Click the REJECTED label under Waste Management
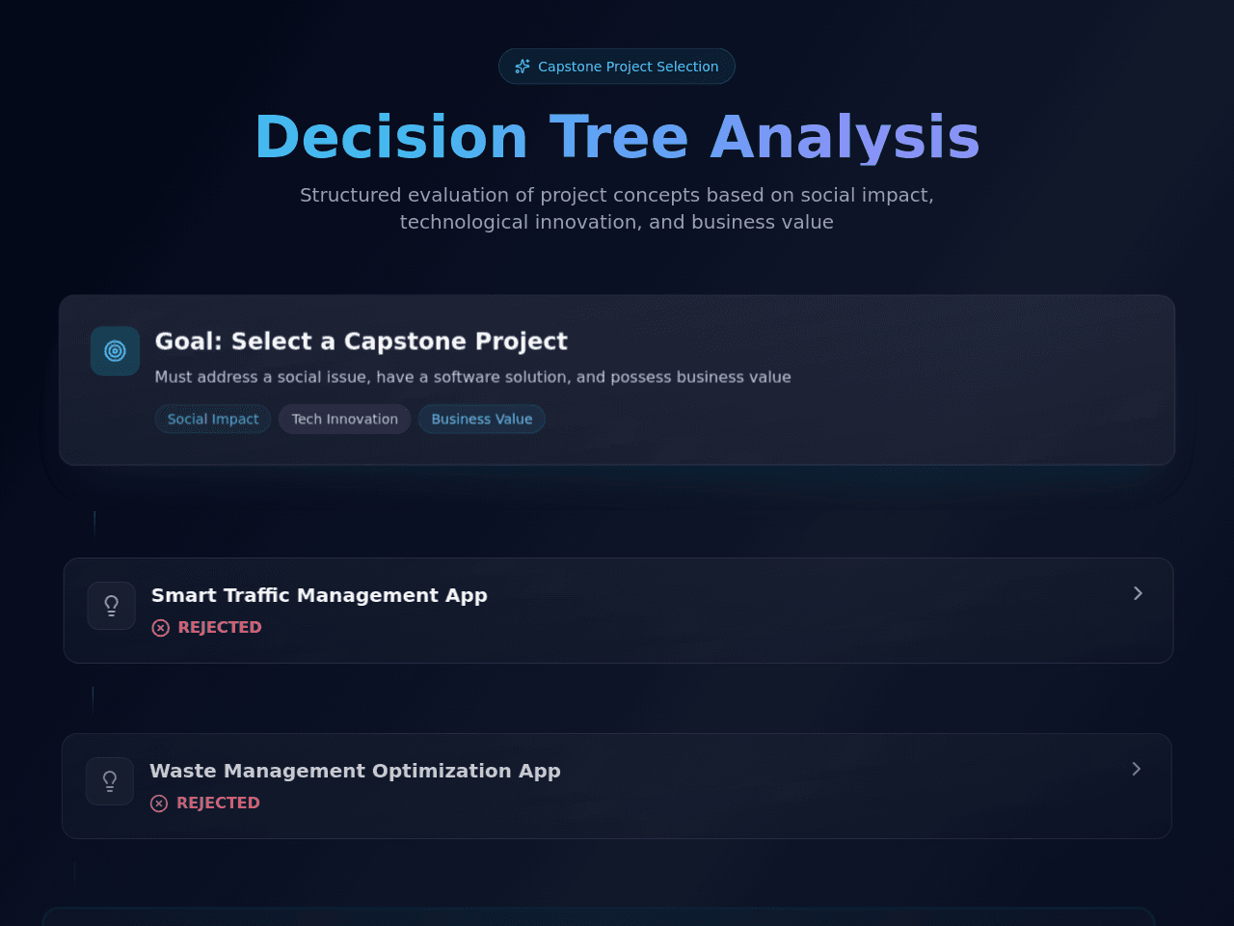 (218, 803)
